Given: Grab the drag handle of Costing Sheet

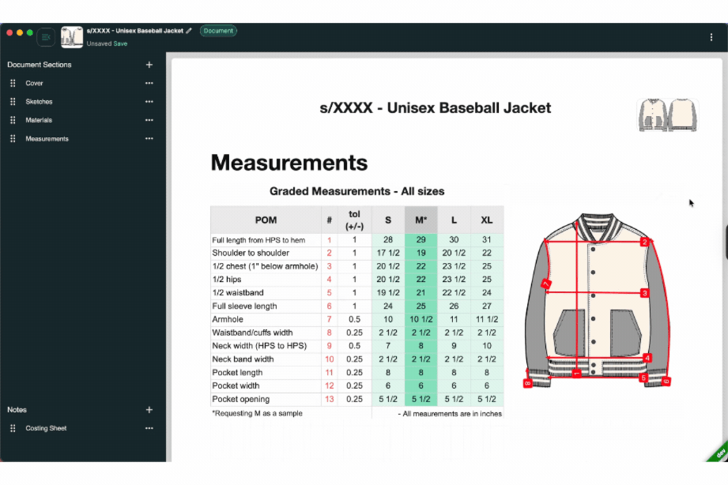Looking at the screenshot, I should [13, 428].
